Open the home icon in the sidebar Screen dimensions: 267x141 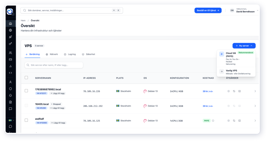click(11, 23)
